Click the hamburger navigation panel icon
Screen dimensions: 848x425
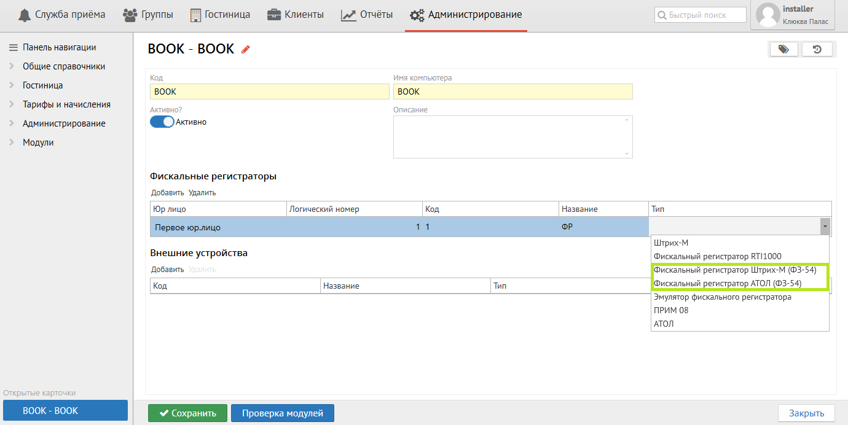tap(13, 47)
